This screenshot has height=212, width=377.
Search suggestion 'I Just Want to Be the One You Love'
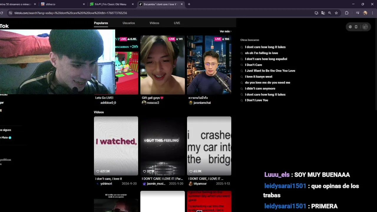[270, 71]
